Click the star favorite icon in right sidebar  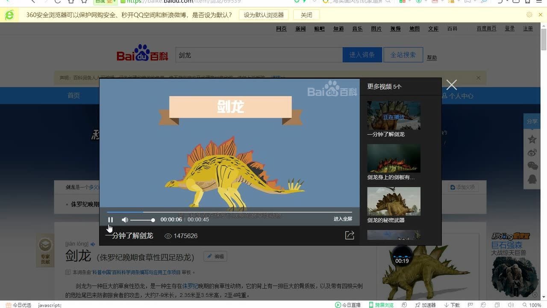(x=532, y=139)
